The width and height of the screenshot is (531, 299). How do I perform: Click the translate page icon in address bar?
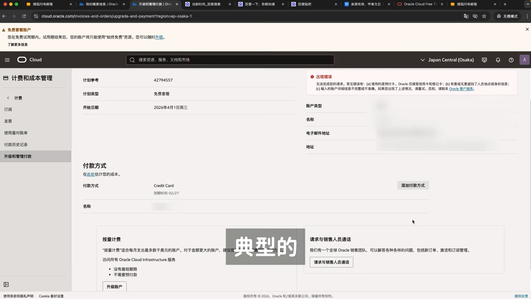tap(466, 16)
